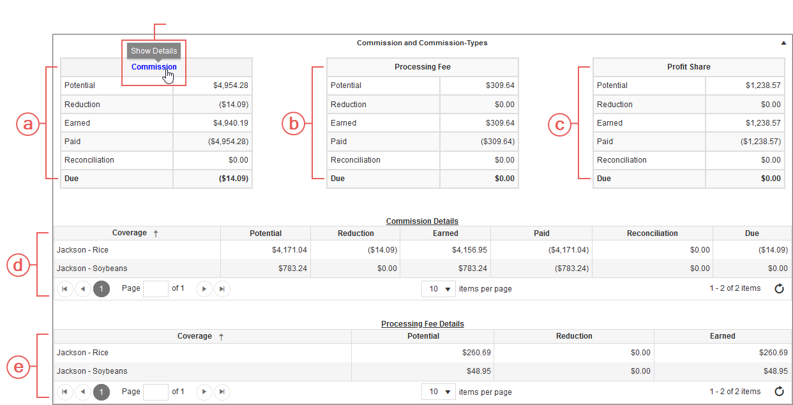This screenshot has height=405, width=793.
Task: Open items per page dropdown in Commission Details
Action: tap(439, 289)
